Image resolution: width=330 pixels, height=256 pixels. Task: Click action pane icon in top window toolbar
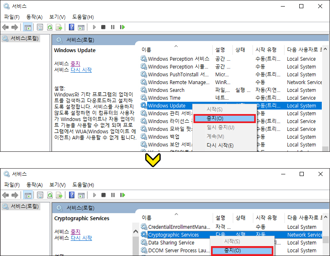[x=81, y=27]
